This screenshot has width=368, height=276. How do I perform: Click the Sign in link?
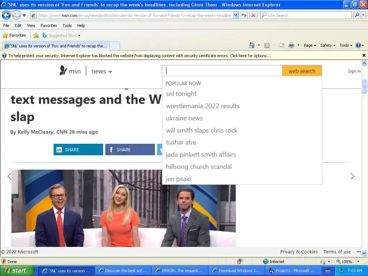coord(354,71)
